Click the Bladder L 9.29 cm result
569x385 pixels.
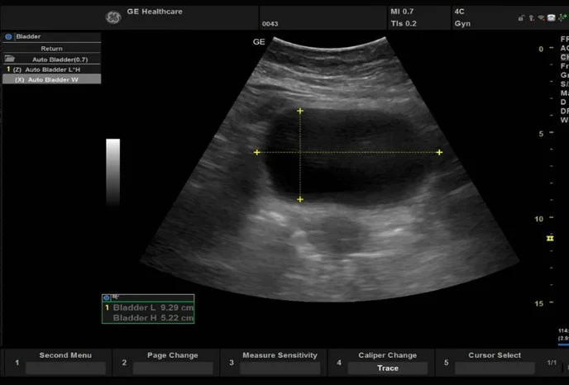[x=153, y=307]
